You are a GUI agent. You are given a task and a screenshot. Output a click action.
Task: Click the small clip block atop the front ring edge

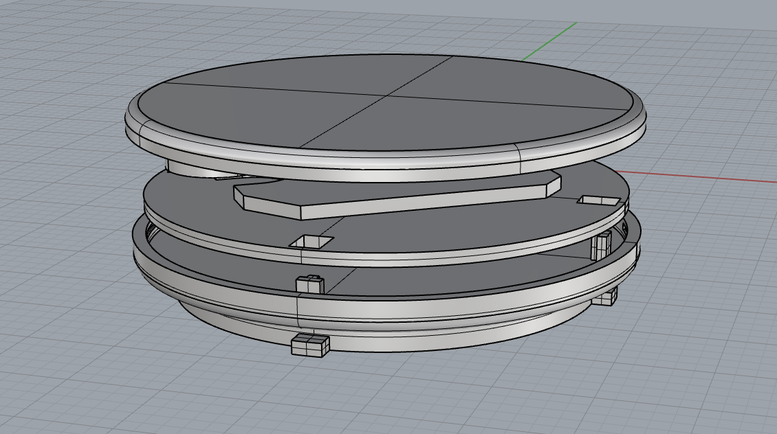pyautogui.click(x=309, y=284)
